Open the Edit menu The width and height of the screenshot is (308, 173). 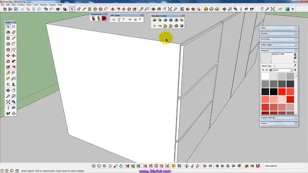tap(8, 4)
